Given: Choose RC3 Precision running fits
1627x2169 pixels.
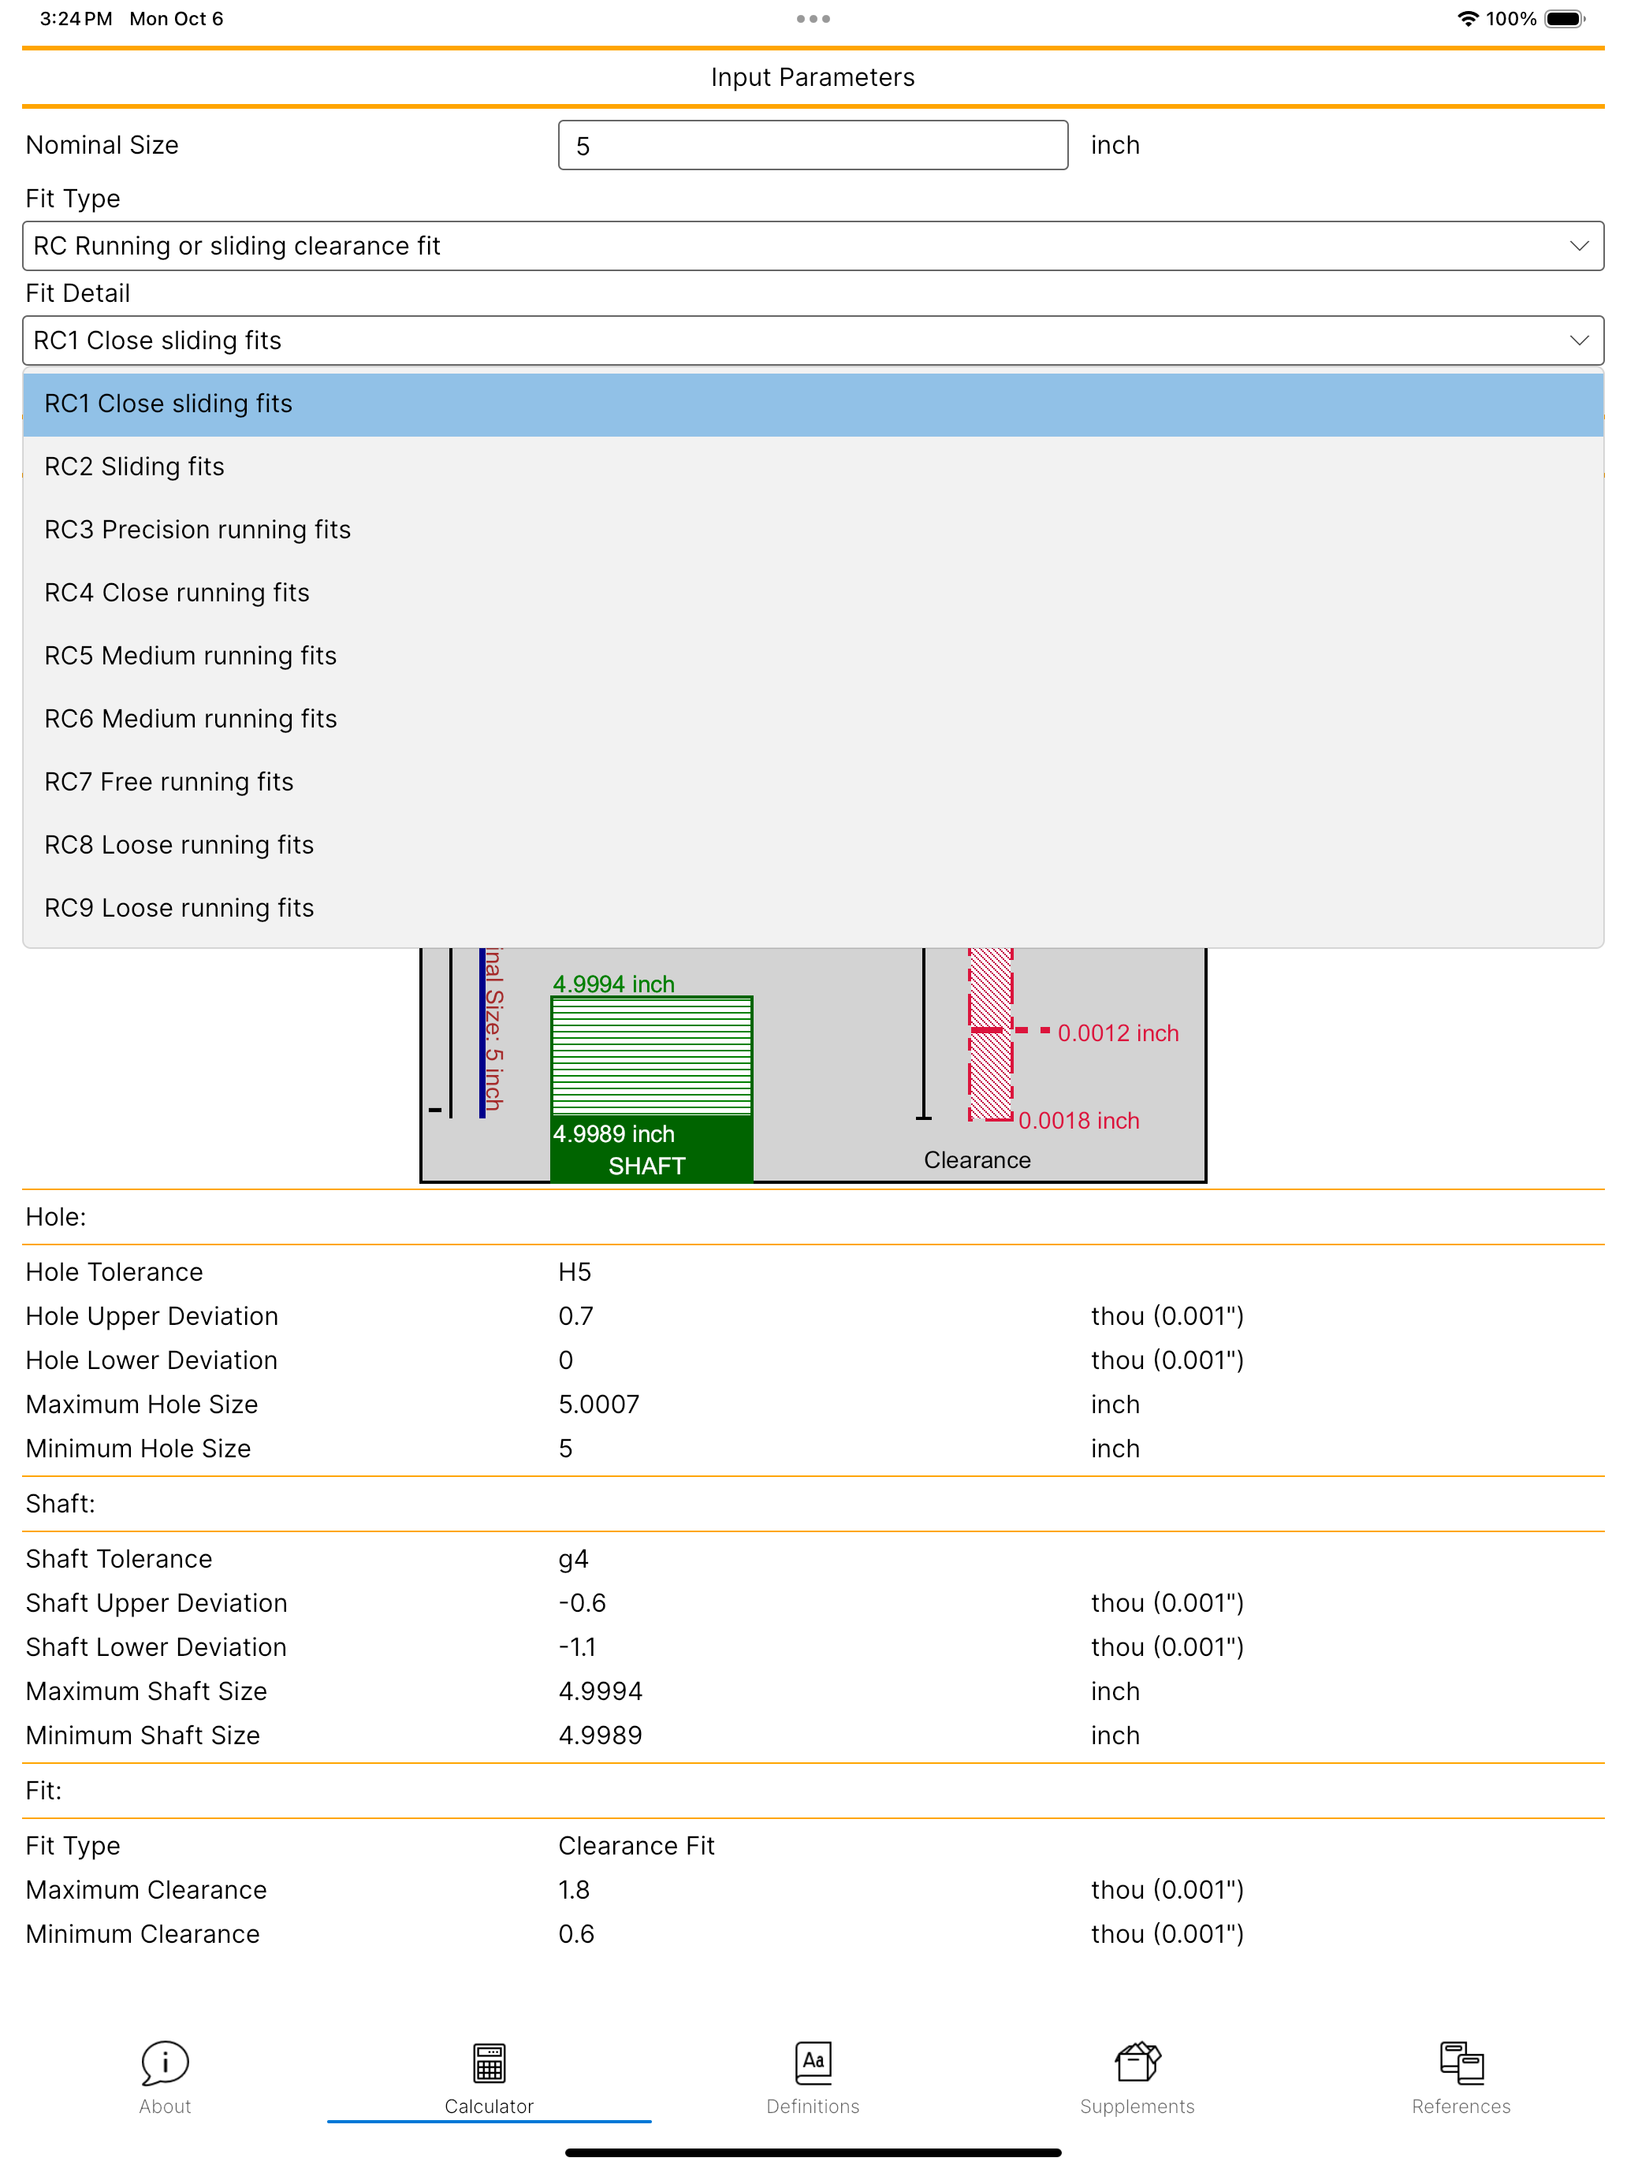Looking at the screenshot, I should click(813, 530).
